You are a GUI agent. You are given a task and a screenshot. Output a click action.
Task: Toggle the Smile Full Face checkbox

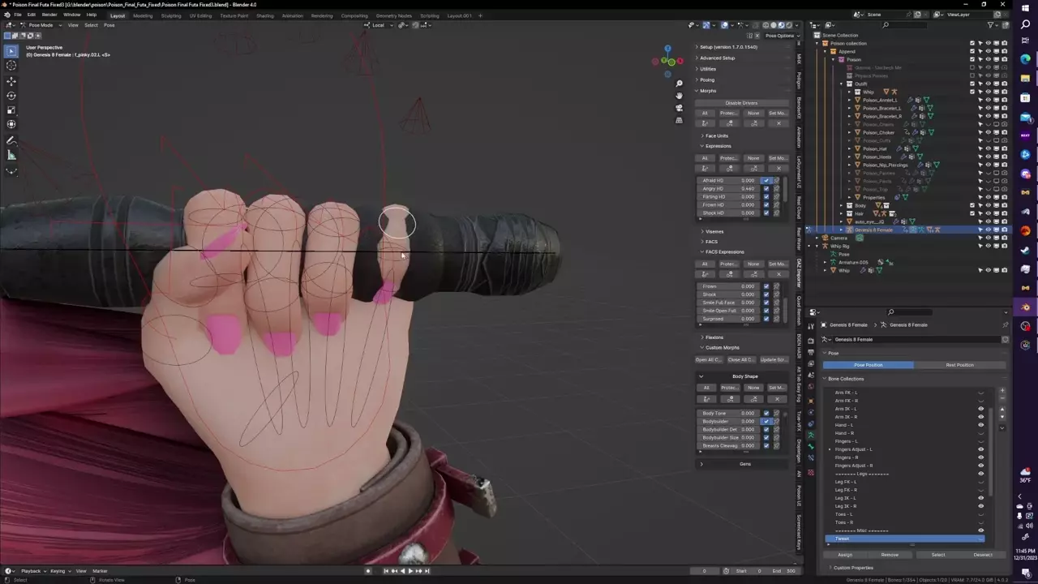(766, 303)
